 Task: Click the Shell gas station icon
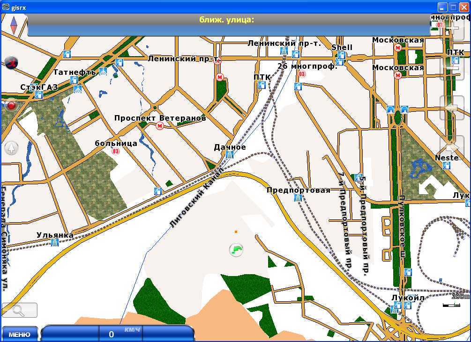(341, 55)
